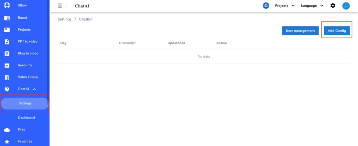This screenshot has height=146, width=358.
Task: Click the UpdatedAt column header
Action: 176,43
